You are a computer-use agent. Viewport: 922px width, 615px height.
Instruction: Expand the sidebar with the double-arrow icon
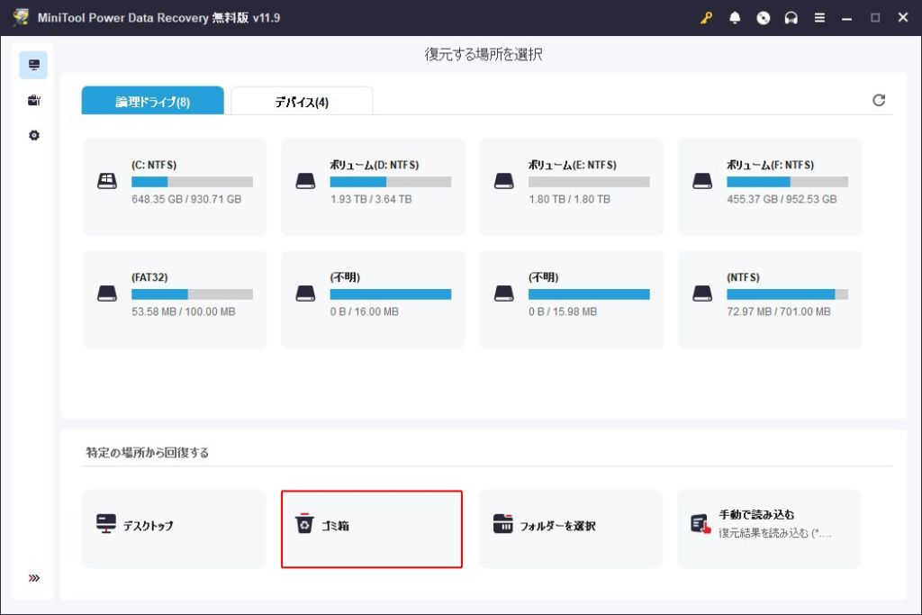34,578
